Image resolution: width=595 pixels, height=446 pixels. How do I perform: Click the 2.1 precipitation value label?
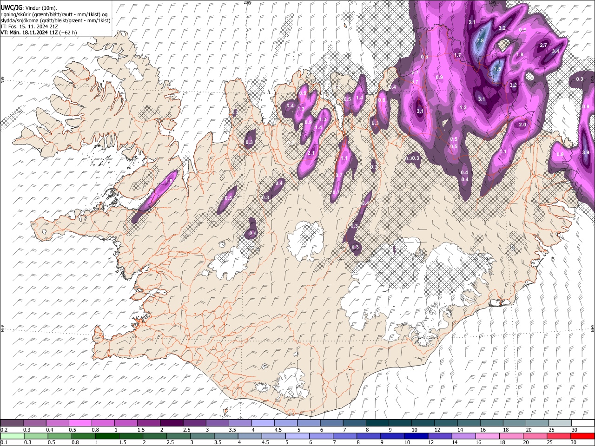[x=311, y=153]
